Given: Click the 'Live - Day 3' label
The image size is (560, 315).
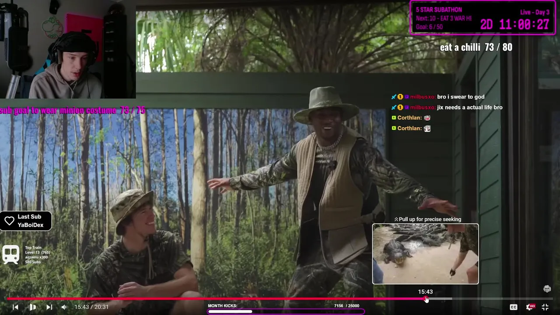Looking at the screenshot, I should (535, 12).
